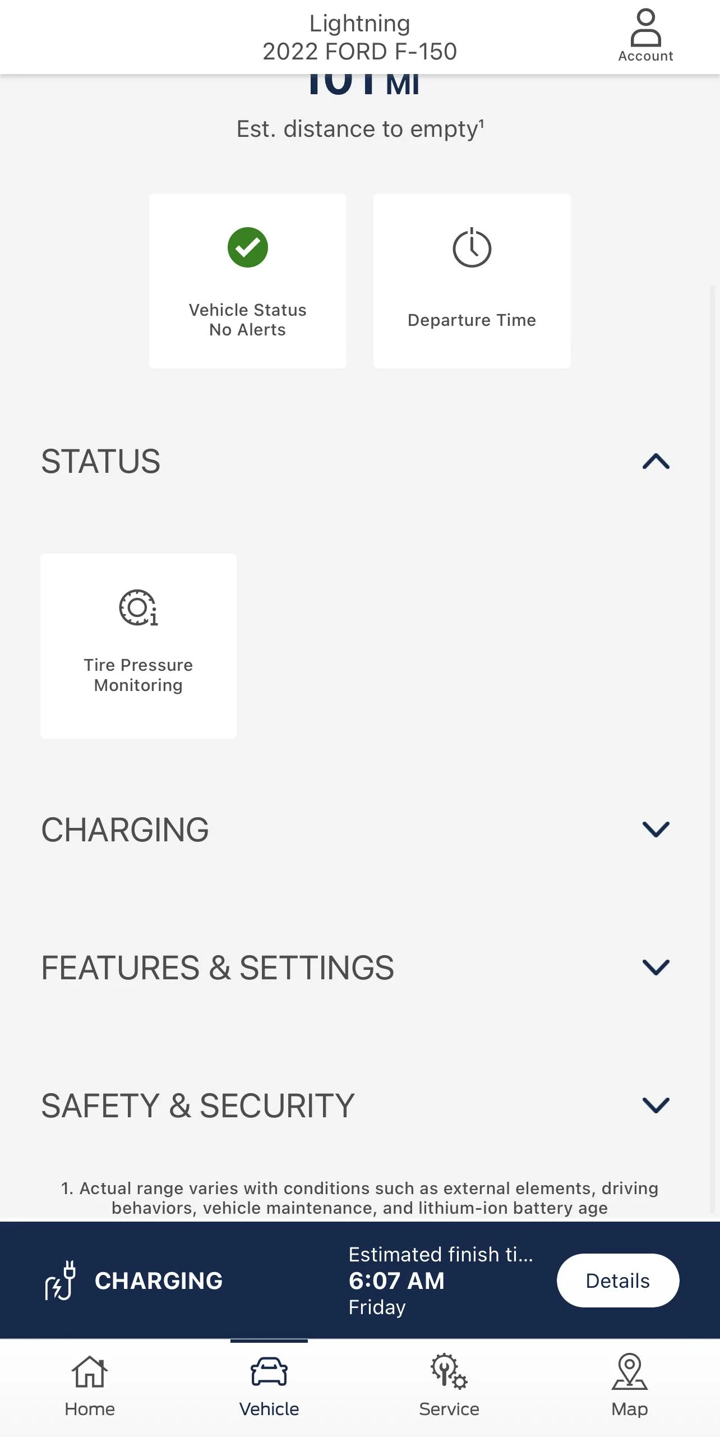Expand the FEATURES & SETTINGS chevron
This screenshot has height=1437, width=720.
(x=656, y=967)
